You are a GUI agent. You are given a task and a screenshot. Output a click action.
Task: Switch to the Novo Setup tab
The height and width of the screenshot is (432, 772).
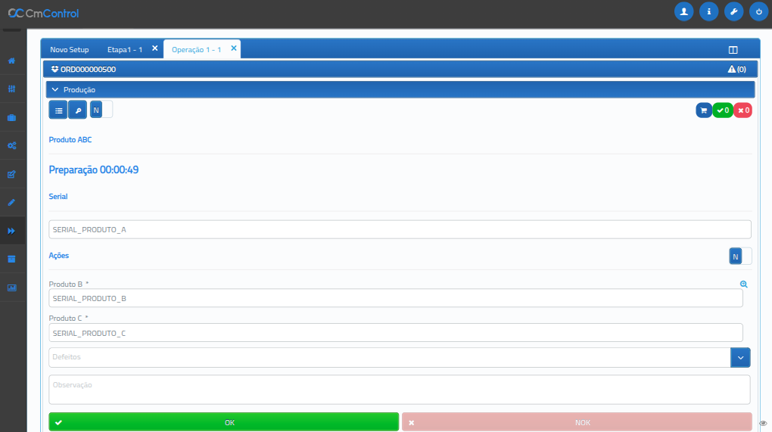(x=70, y=50)
